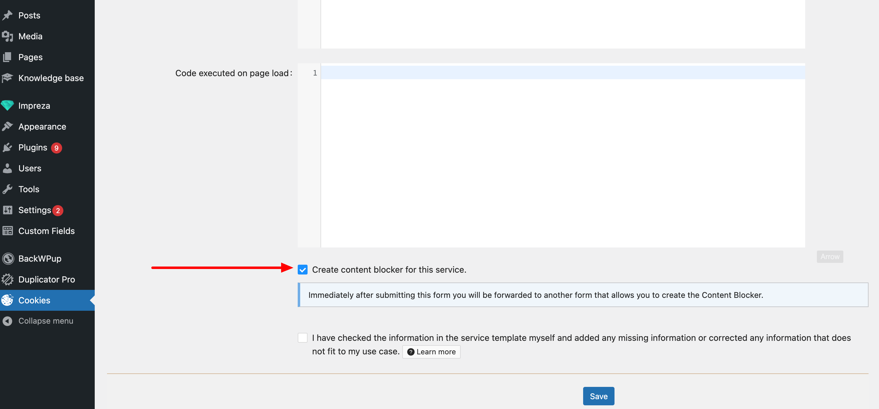879x409 pixels.
Task: Click the Media library icon
Action: click(x=7, y=36)
